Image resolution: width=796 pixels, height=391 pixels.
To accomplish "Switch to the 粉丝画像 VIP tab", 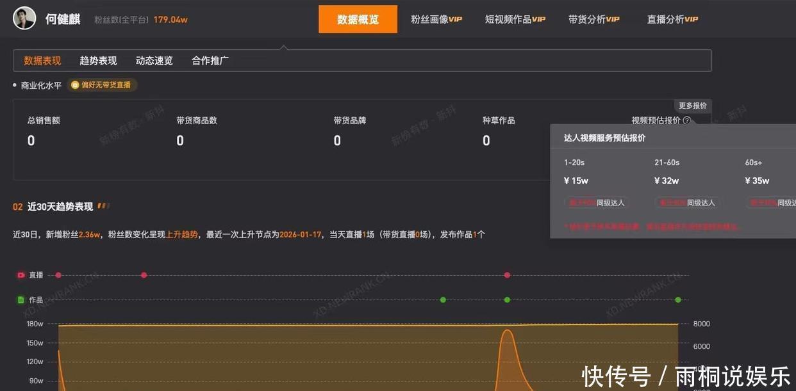I will tap(436, 19).
